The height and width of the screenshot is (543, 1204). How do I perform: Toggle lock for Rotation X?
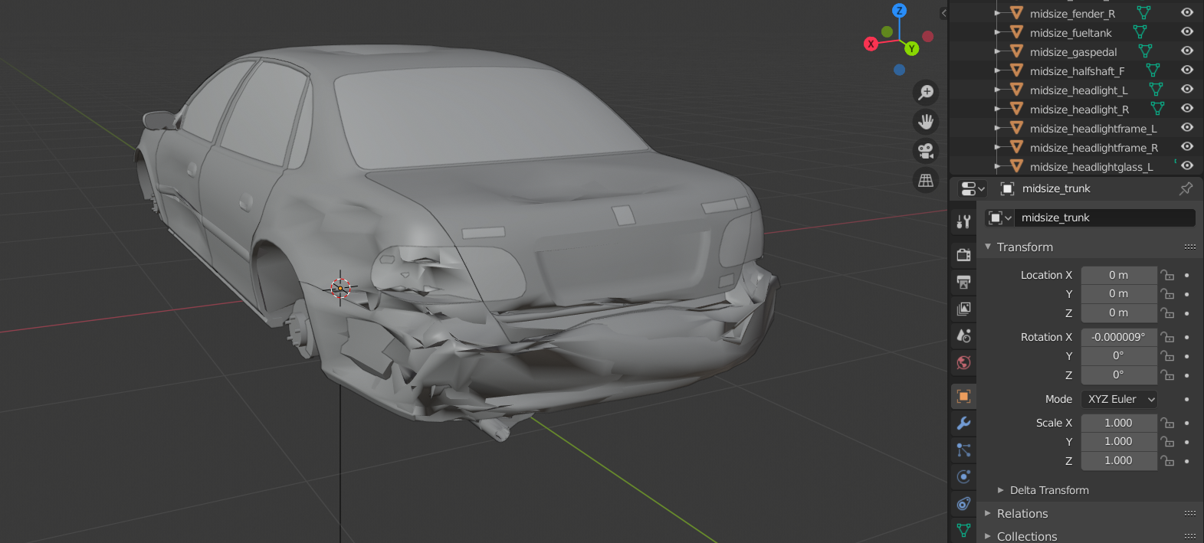[x=1167, y=337]
